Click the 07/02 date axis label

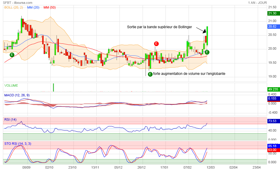click(187, 167)
